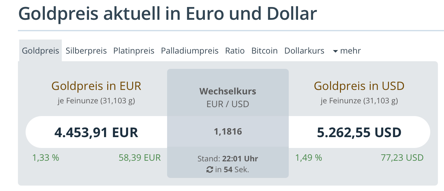This screenshot has width=444, height=191.
Task: Click the 'Goldpreis in USD' heading link
Action: [359, 86]
